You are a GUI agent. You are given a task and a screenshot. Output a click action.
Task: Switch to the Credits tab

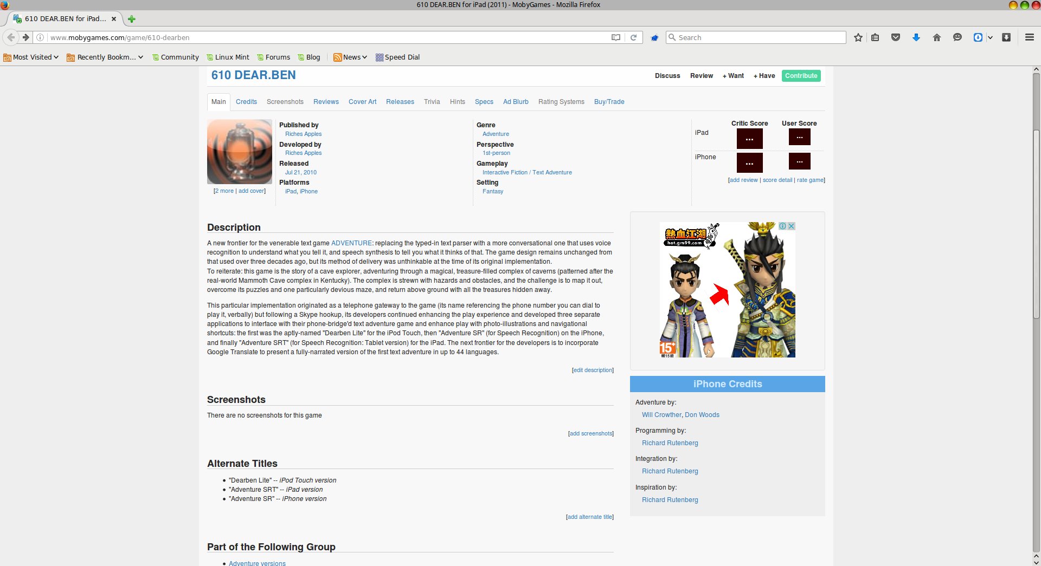[x=246, y=102]
